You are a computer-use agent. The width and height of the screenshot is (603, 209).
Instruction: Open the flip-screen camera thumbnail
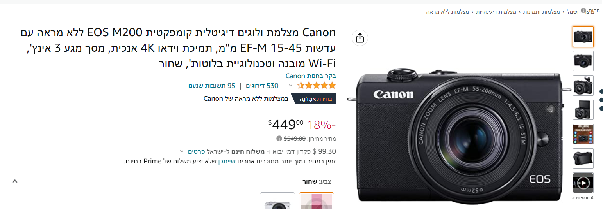[x=583, y=110]
